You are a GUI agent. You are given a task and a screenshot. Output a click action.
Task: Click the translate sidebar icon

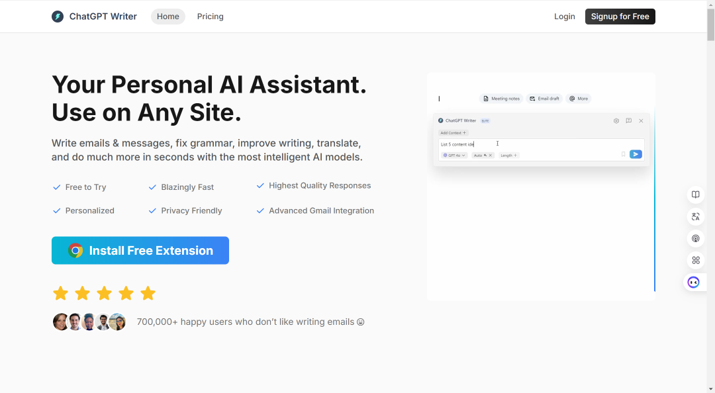[x=695, y=216]
